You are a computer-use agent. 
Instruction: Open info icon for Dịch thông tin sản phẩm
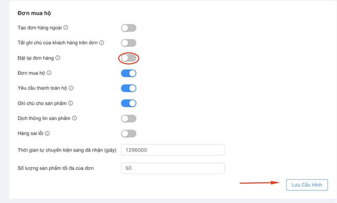click(x=74, y=118)
